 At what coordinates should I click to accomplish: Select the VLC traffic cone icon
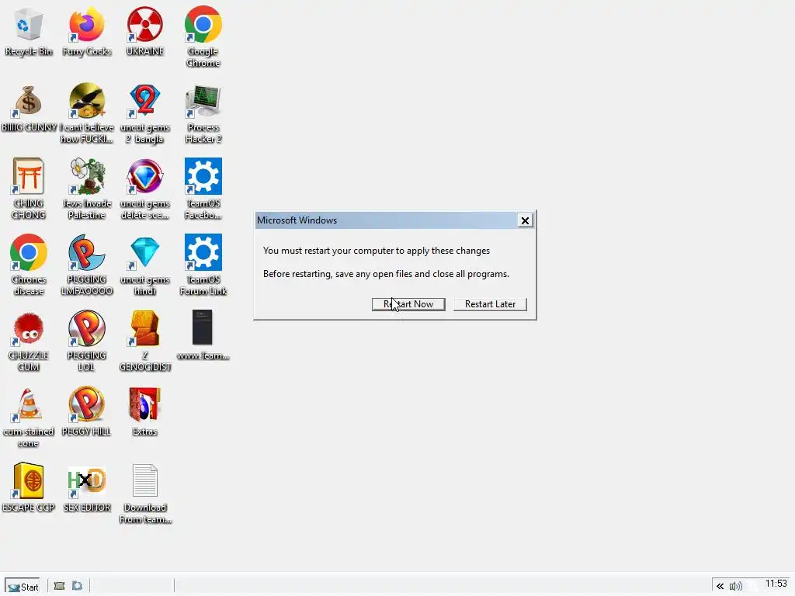coord(29,404)
